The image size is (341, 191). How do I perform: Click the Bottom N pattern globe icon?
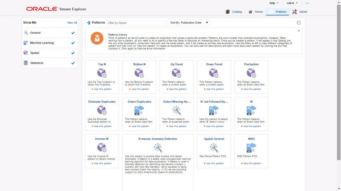139,73
